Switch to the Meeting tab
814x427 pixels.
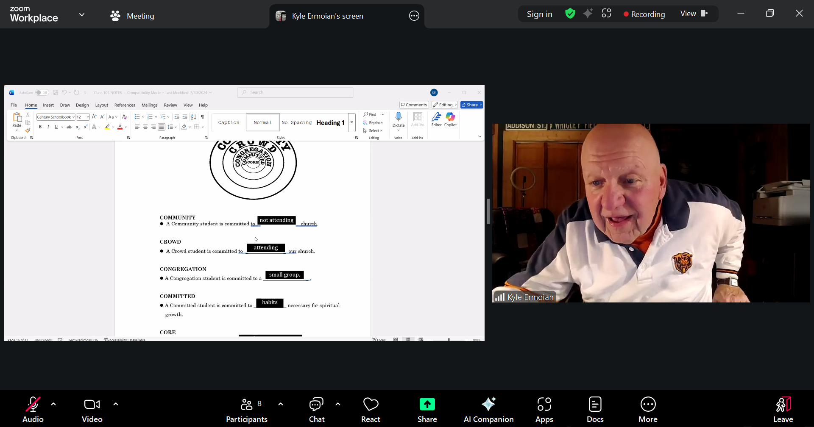[x=132, y=16]
